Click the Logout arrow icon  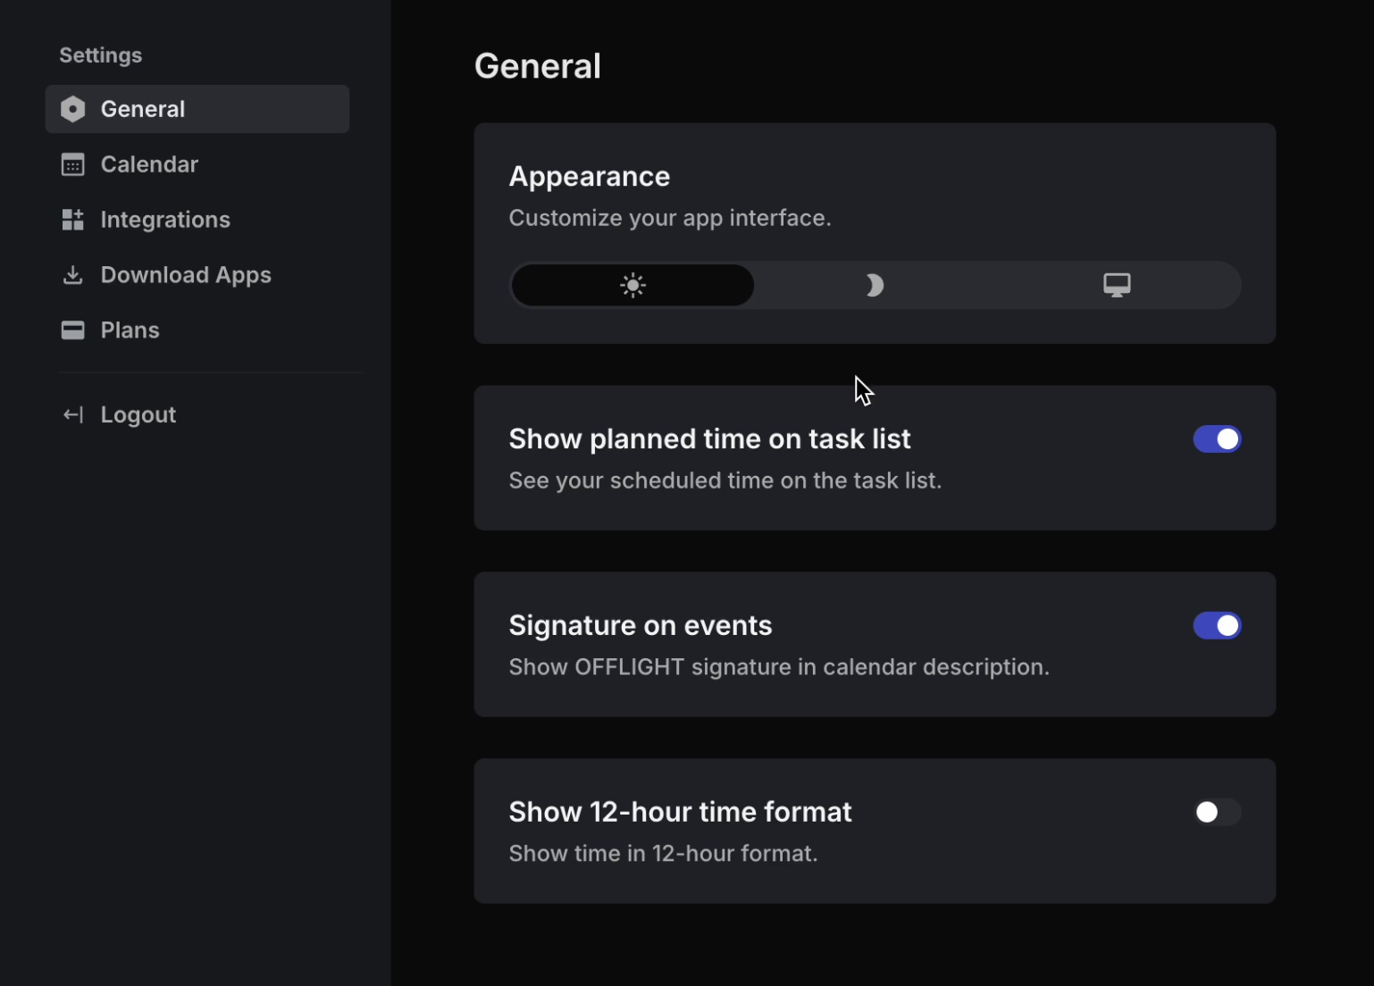coord(72,414)
